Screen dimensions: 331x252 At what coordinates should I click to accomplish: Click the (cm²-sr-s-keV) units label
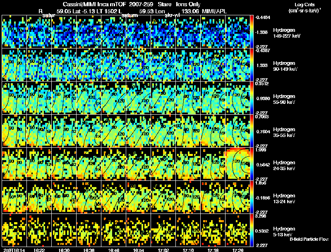coord(305,10)
